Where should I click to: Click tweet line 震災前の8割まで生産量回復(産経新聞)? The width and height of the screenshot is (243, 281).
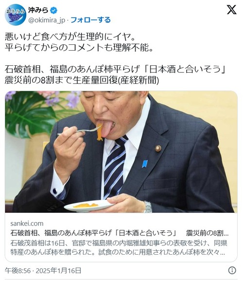coord(82,80)
